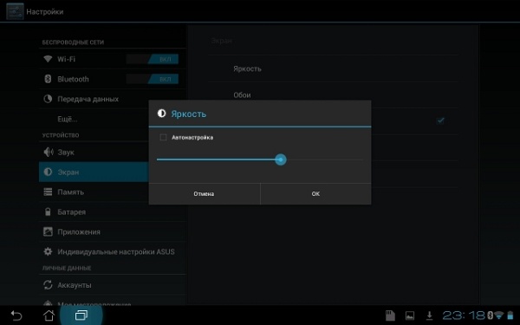The image size is (520, 325).
Task: Open Батарея settings
Action: click(x=112, y=211)
